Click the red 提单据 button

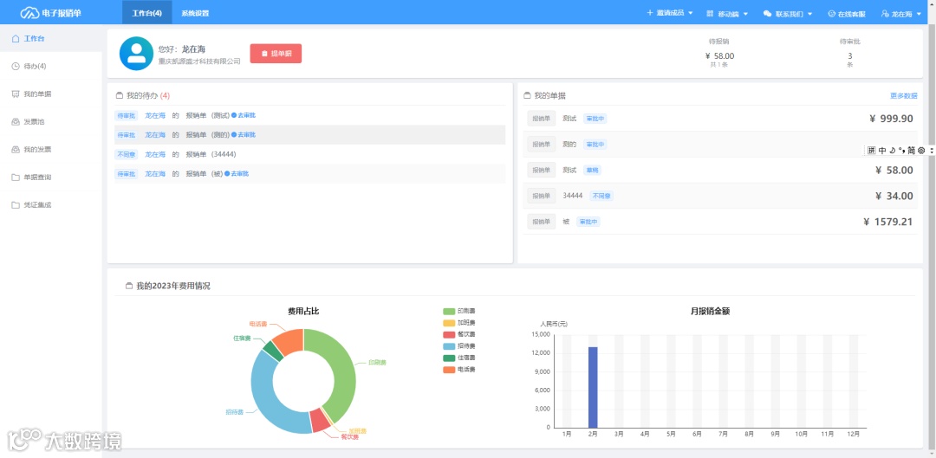(x=276, y=53)
